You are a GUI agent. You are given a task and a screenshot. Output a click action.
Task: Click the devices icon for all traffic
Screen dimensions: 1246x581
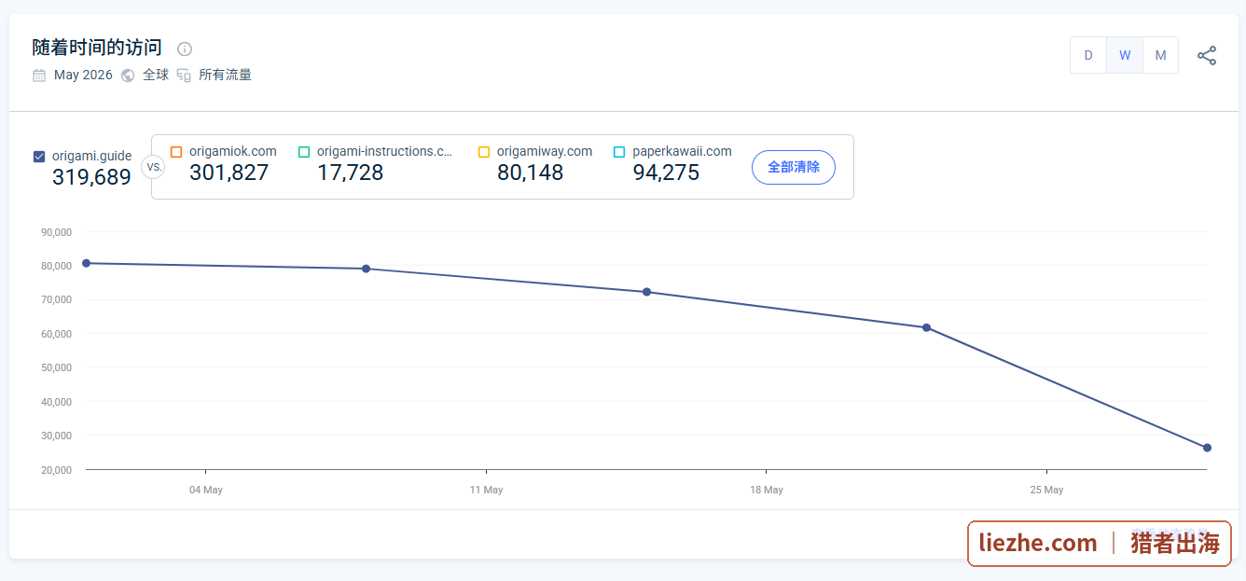click(184, 76)
